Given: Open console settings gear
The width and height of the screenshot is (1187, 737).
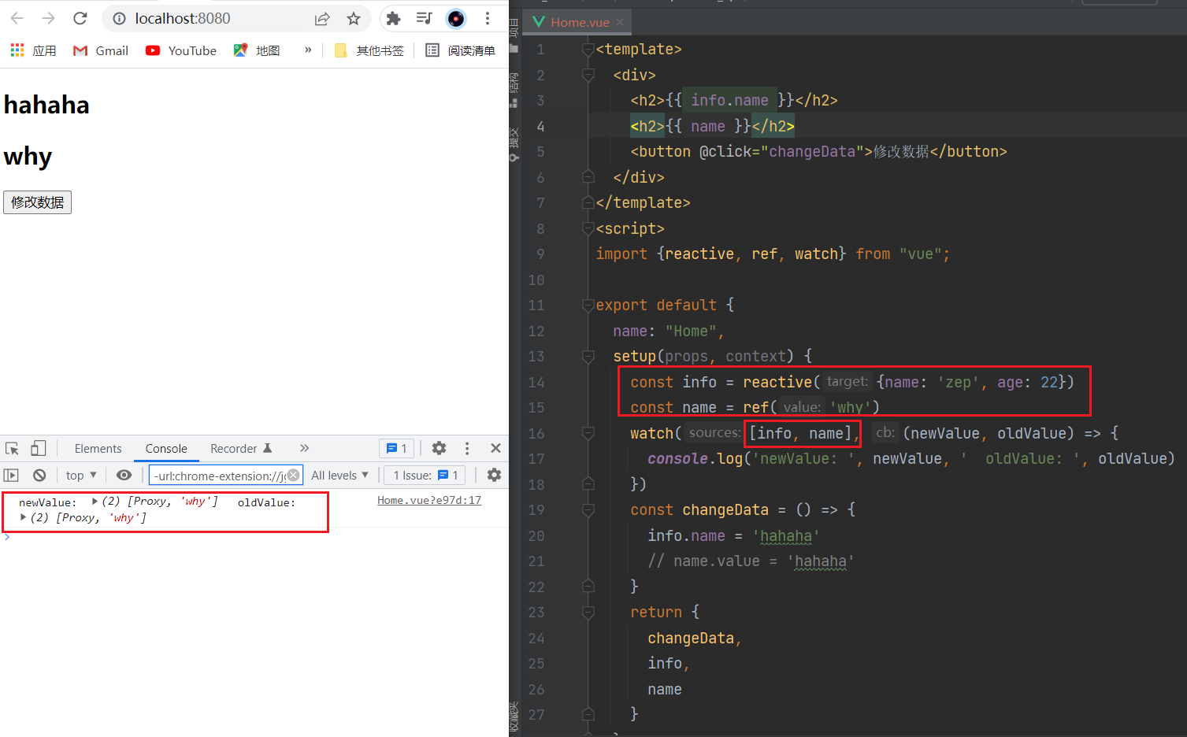Looking at the screenshot, I should (x=494, y=475).
